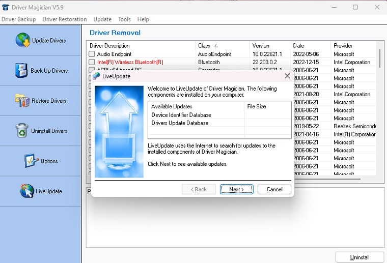Click the Back Up Drivers cabinet icon
387x263 pixels.
click(x=21, y=70)
